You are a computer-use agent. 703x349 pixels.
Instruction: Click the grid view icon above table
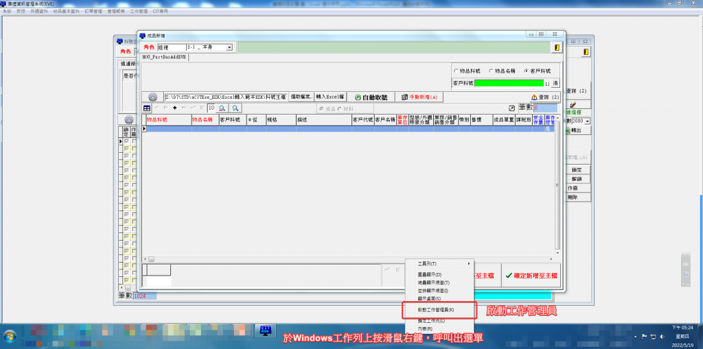(x=147, y=108)
